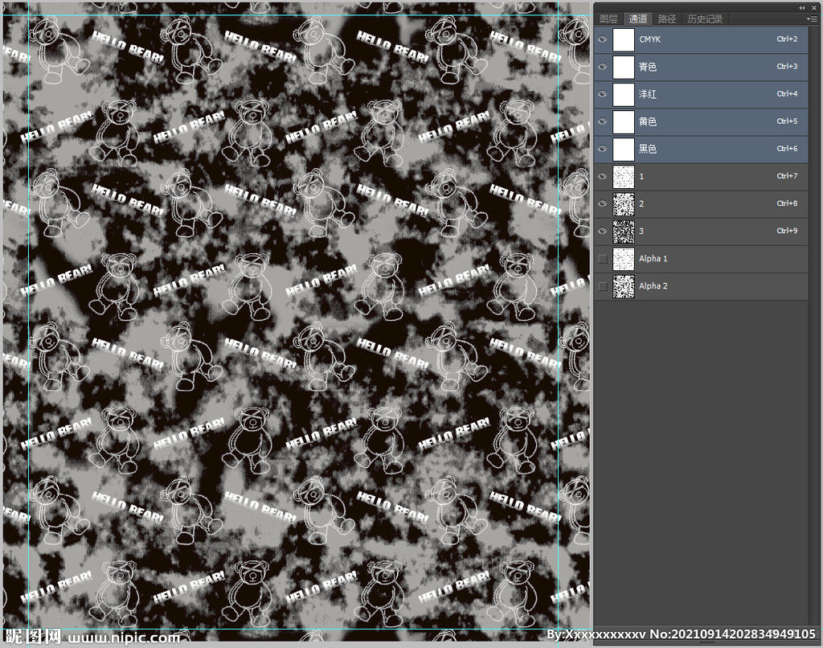This screenshot has width=823, height=648.
Task: Close the channels panel
Action: coord(814,7)
